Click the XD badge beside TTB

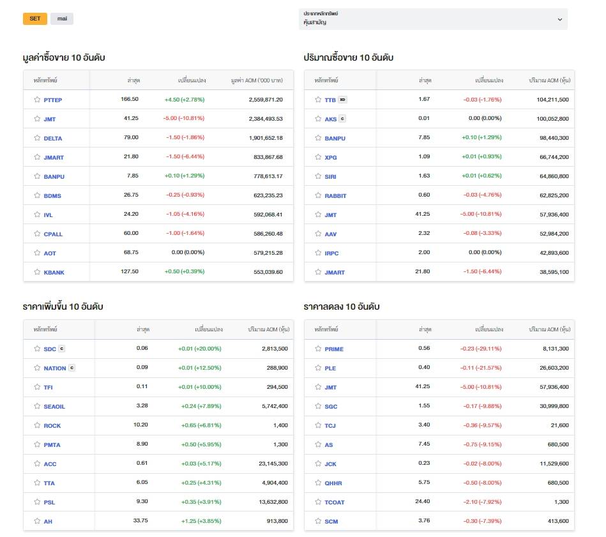click(x=342, y=100)
